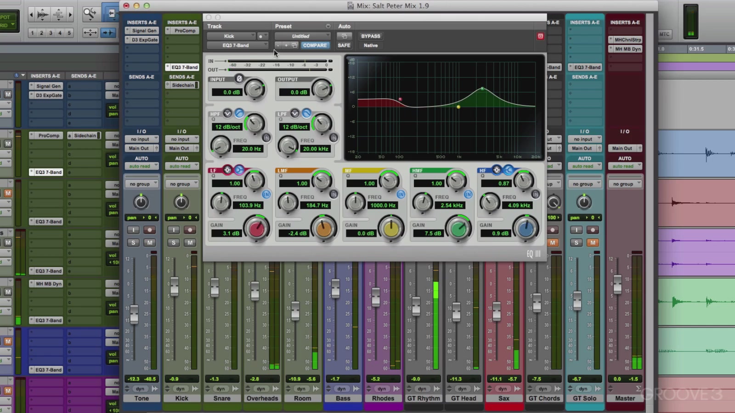735x413 pixels.
Task: Open the Tone track 'no input' selector
Action: pos(141,139)
